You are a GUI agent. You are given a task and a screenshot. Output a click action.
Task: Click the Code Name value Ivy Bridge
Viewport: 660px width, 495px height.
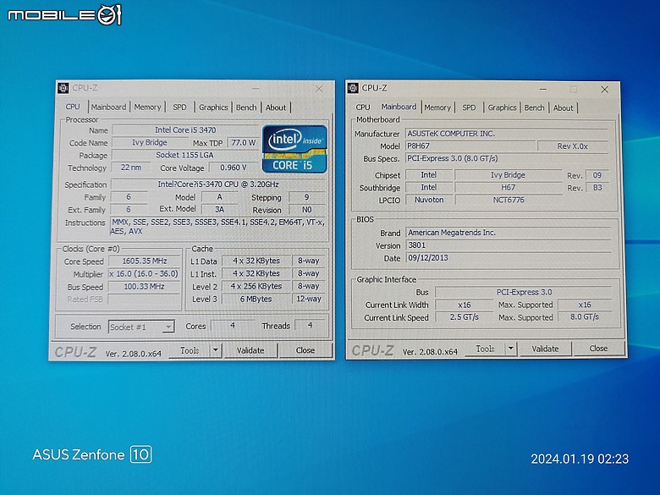(x=150, y=142)
